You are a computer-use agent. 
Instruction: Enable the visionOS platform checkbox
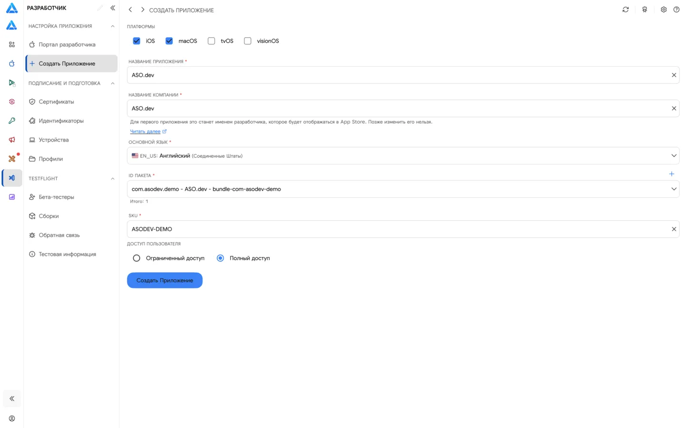pyautogui.click(x=248, y=41)
